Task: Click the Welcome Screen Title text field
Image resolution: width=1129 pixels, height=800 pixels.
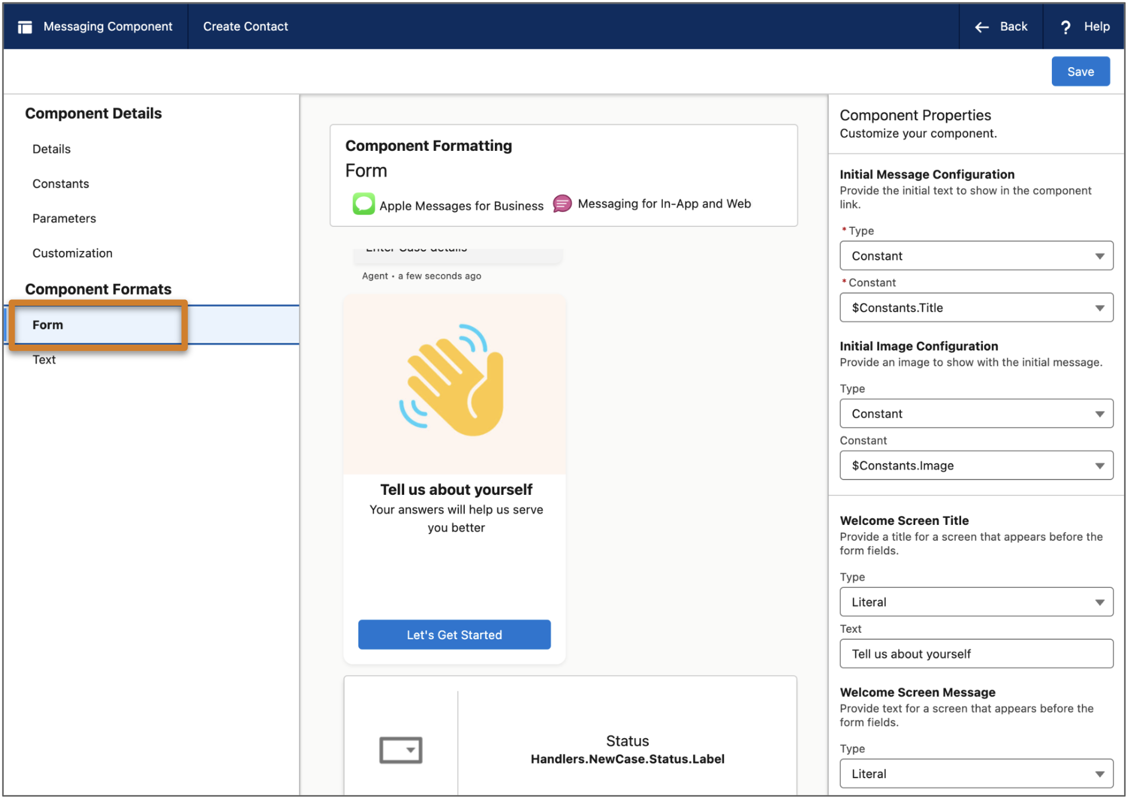Action: (975, 654)
